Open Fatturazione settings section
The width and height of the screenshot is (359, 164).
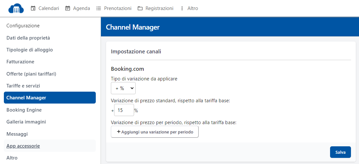click(x=20, y=62)
